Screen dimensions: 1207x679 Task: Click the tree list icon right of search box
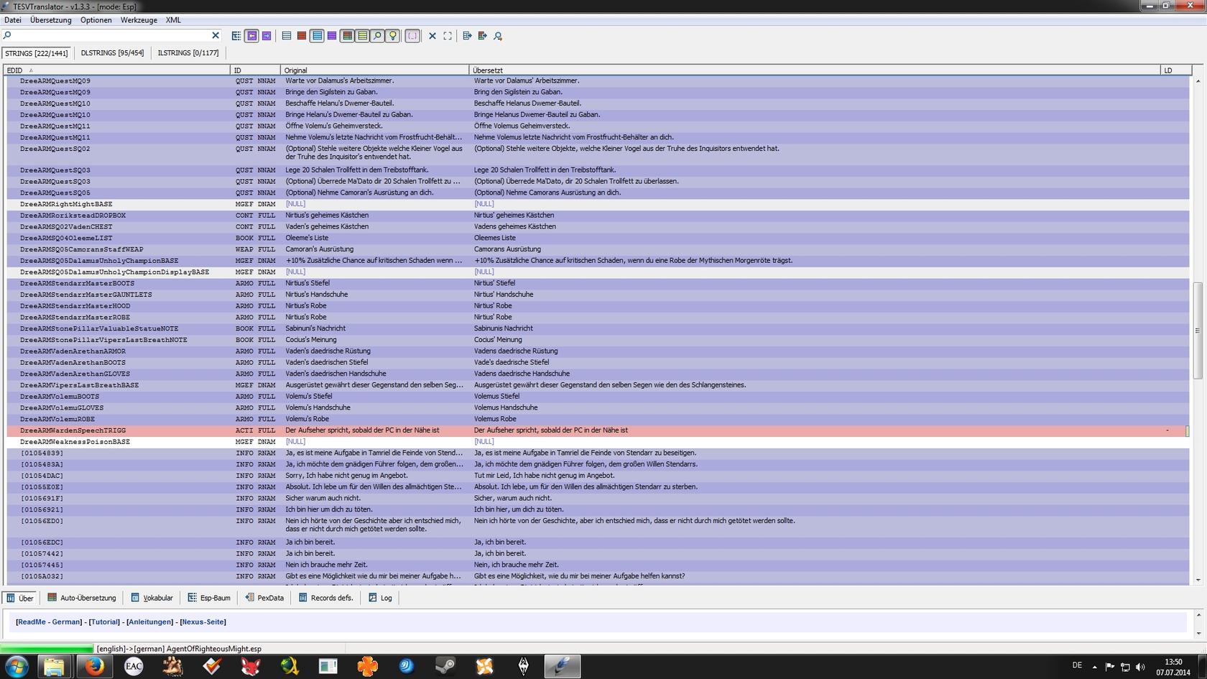tap(236, 36)
